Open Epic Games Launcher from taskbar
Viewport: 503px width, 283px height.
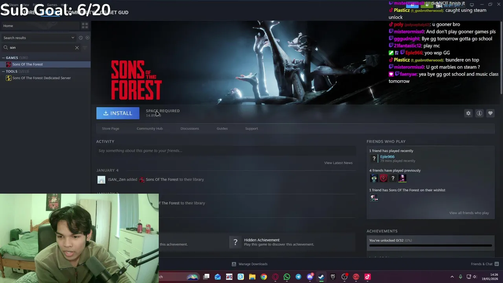pyautogui.click(x=333, y=277)
